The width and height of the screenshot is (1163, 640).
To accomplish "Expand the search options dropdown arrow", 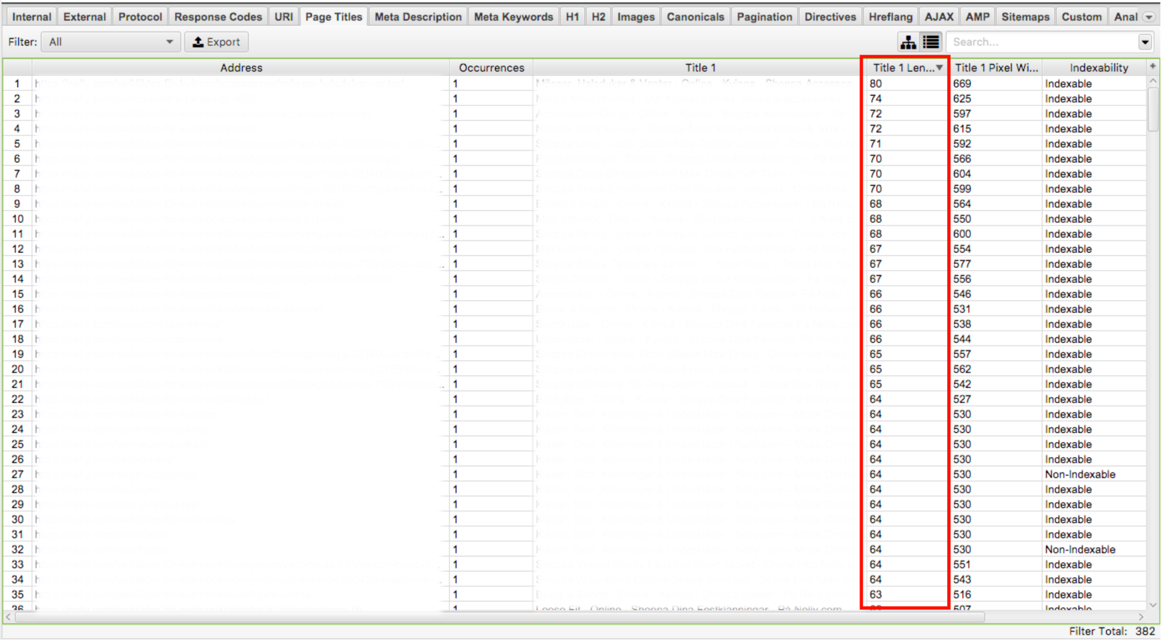I will 1144,42.
